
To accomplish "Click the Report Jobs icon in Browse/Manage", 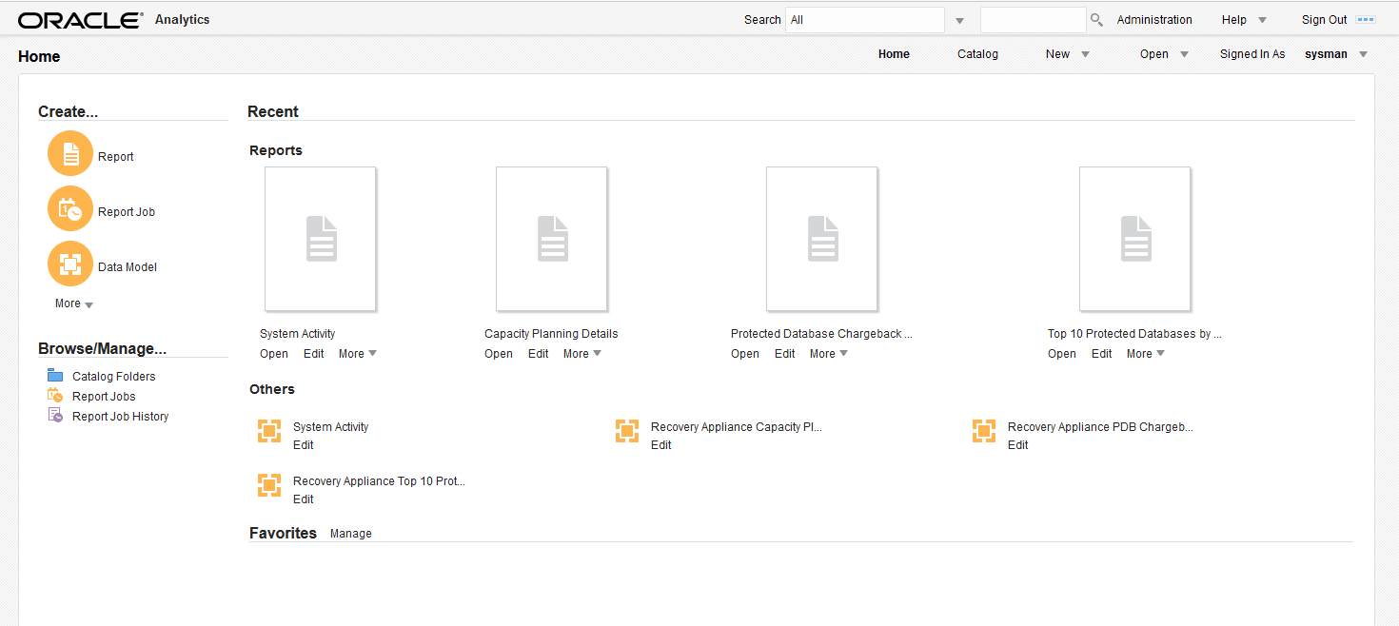I will (x=55, y=396).
